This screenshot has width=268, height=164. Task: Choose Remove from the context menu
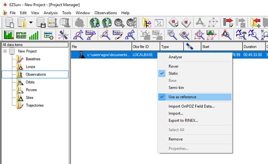195,139
